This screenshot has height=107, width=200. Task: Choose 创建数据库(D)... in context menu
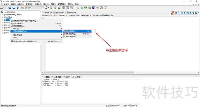(36, 23)
